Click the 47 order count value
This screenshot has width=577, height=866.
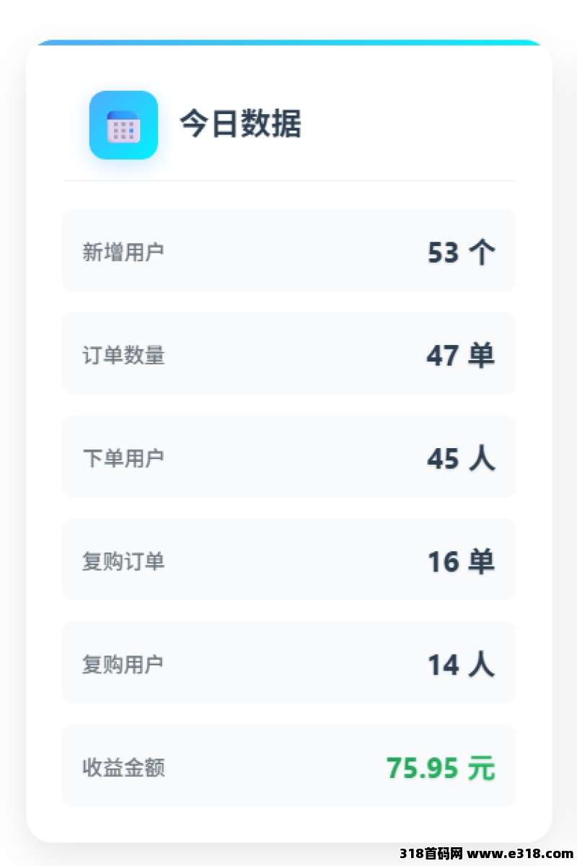(442, 355)
